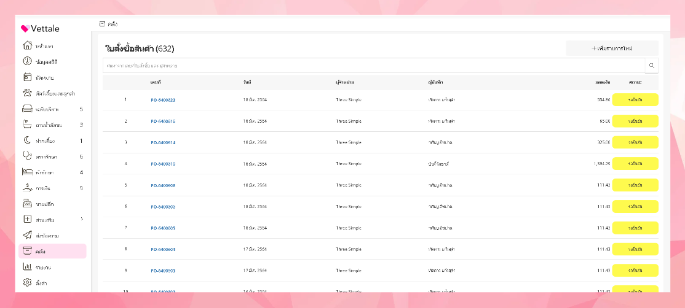Open the calendar appointments icon in sidebar
This screenshot has height=308, width=685.
[x=27, y=77]
